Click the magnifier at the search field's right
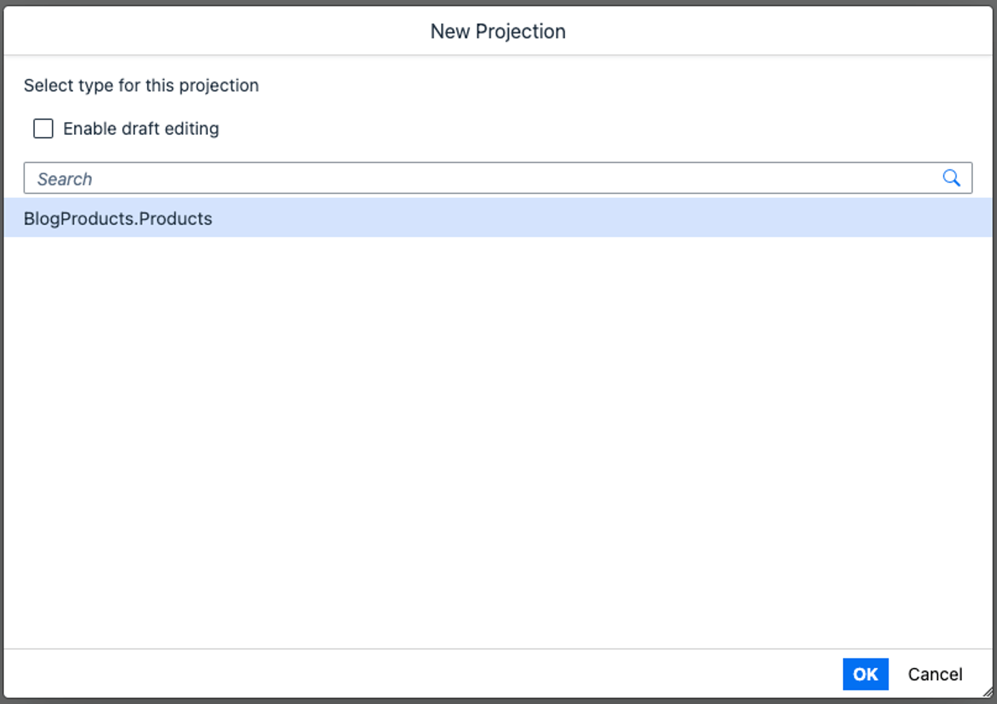This screenshot has width=997, height=704. pyautogui.click(x=952, y=177)
